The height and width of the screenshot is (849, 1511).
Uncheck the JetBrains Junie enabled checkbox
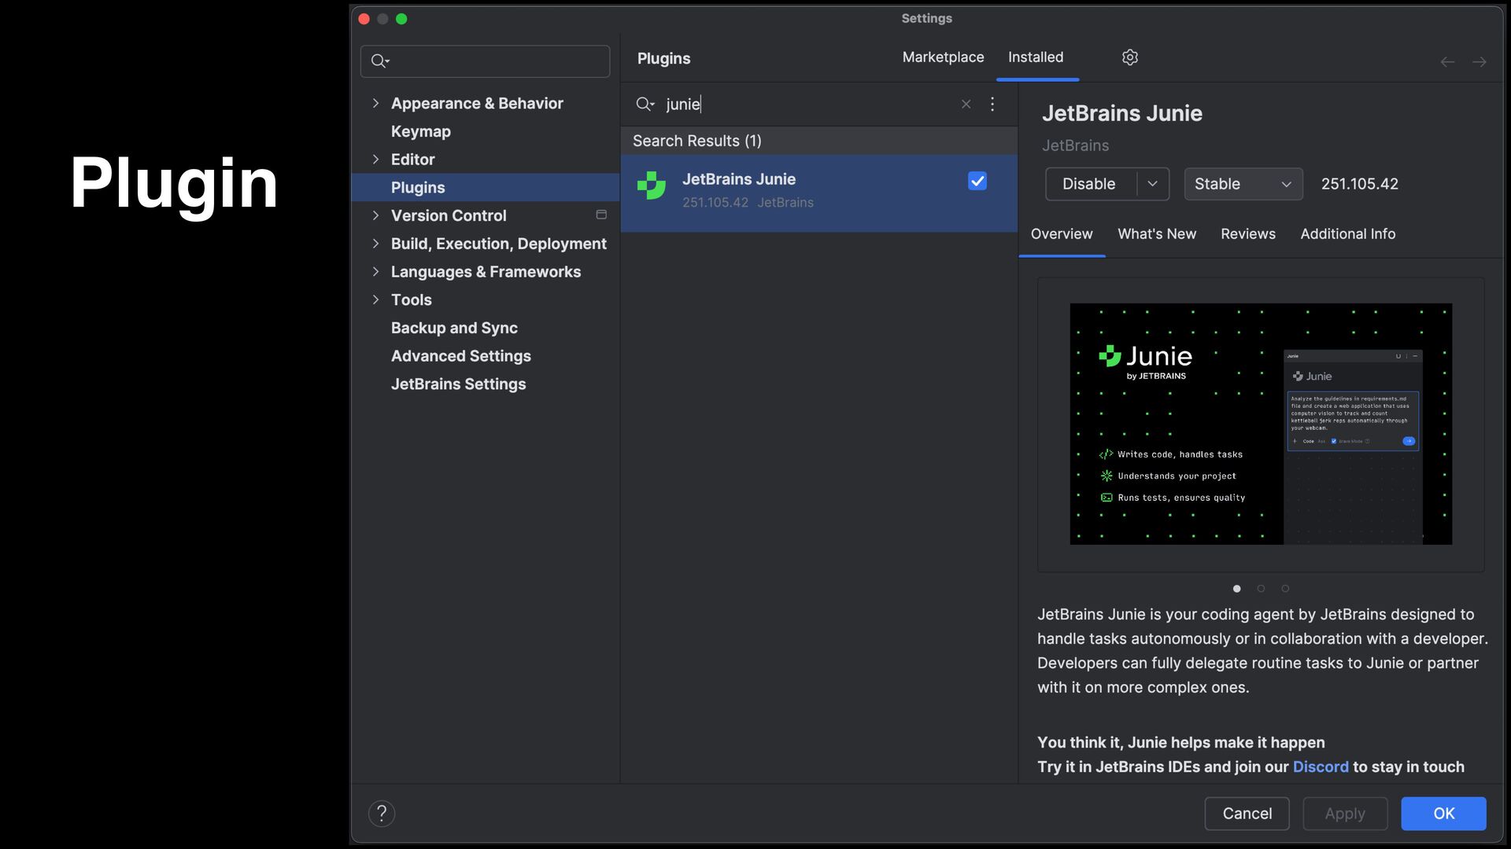coord(977,181)
